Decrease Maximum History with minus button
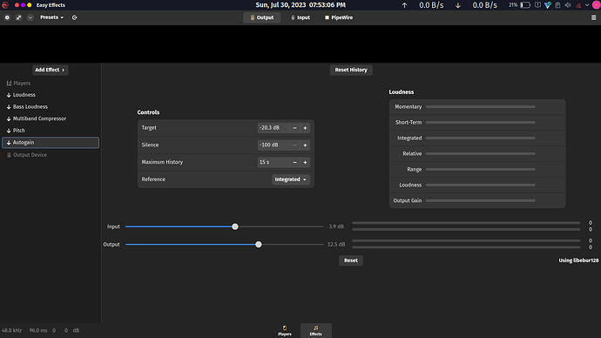 (x=294, y=163)
